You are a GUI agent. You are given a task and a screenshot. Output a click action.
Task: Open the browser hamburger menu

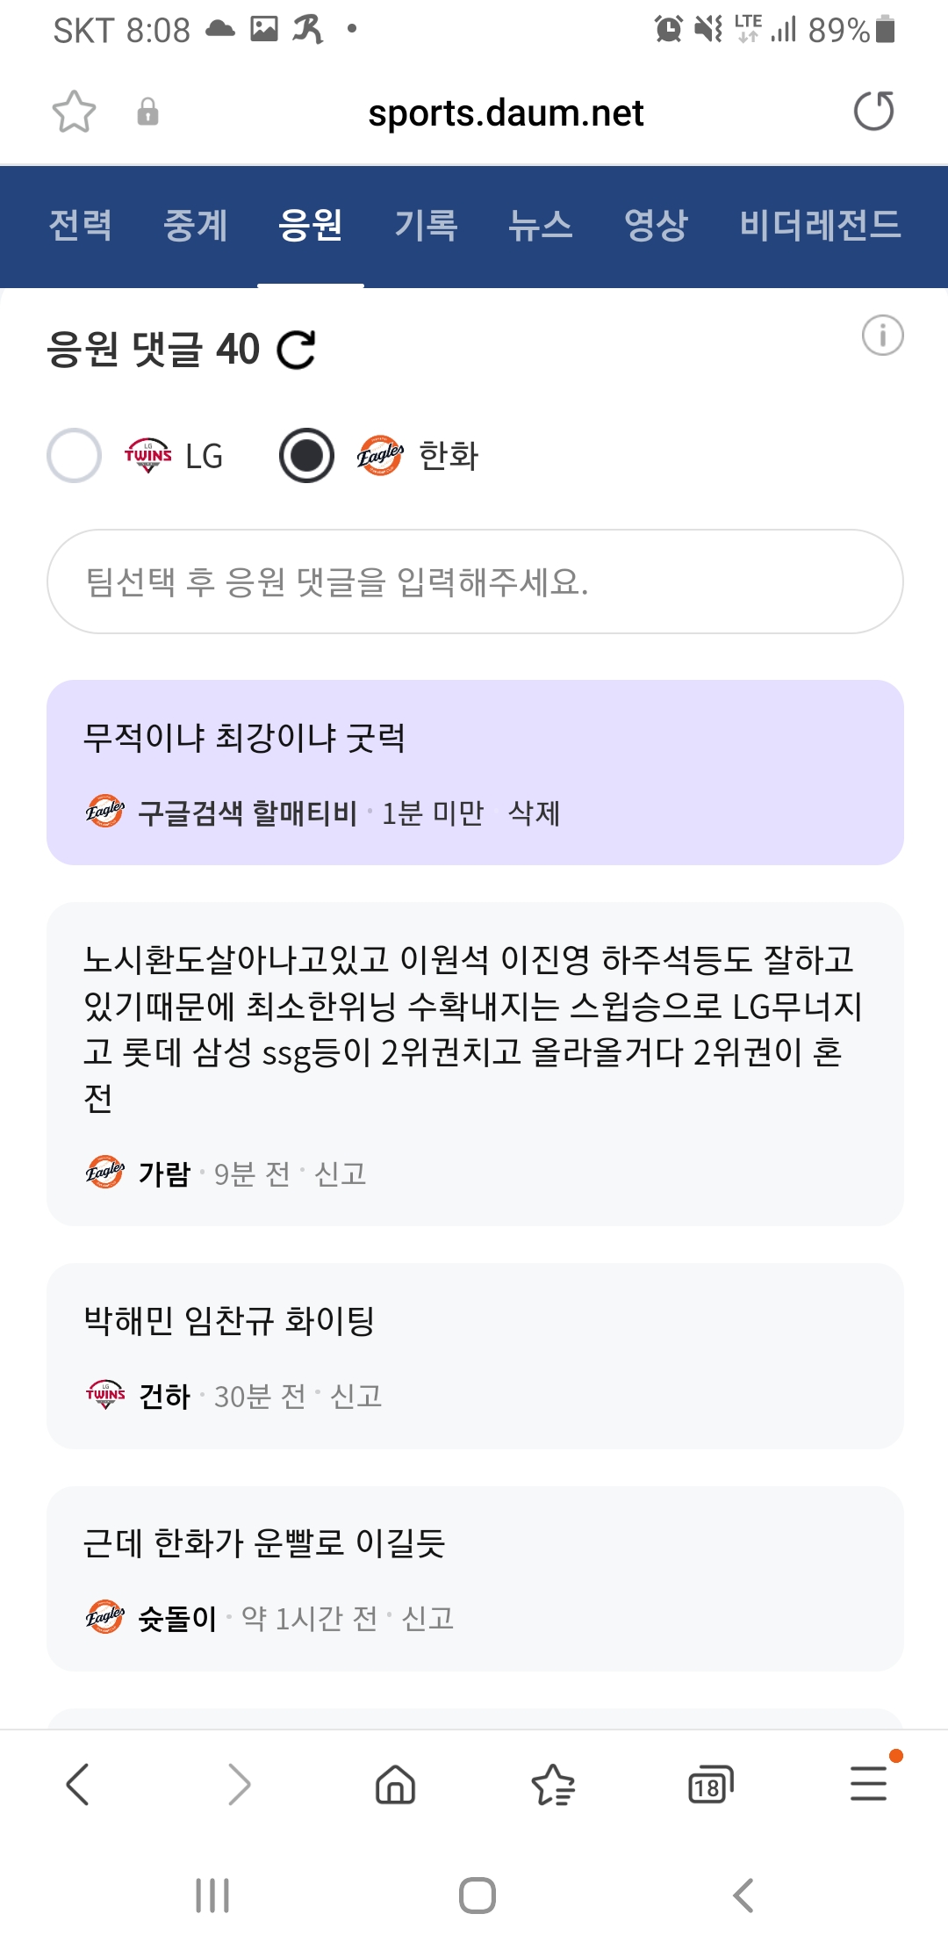tap(868, 1785)
